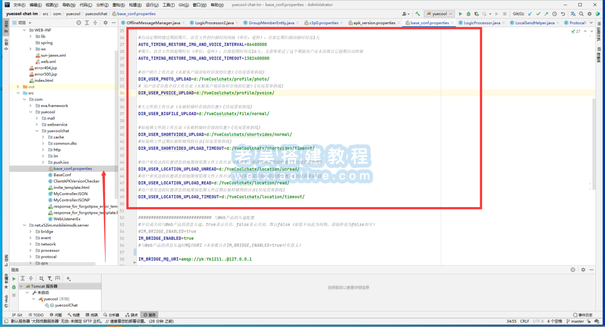Close the base_conf.properties editor tab
The height and width of the screenshot is (327, 605).
point(452,22)
